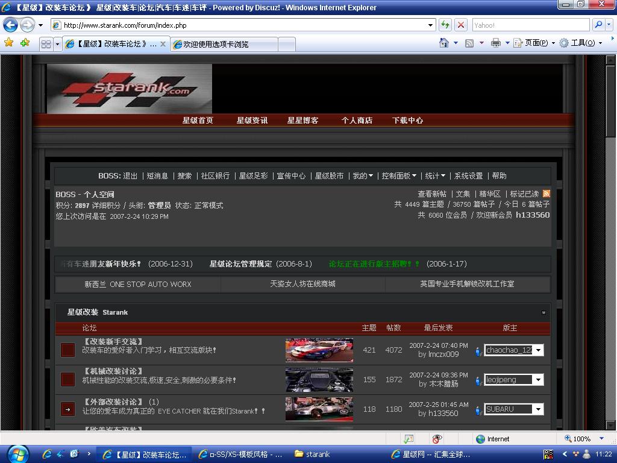Go to 星级首页 in the navigation bar
The image size is (617, 463).
pos(198,121)
